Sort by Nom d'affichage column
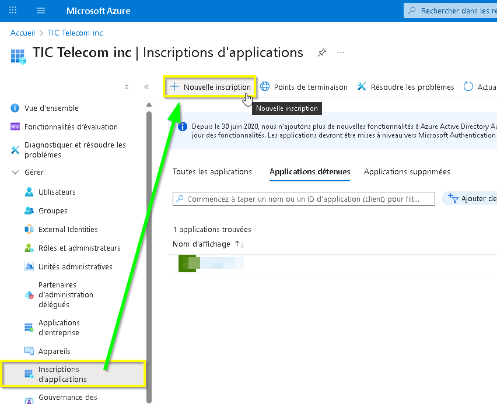The width and height of the screenshot is (497, 404). [x=208, y=244]
